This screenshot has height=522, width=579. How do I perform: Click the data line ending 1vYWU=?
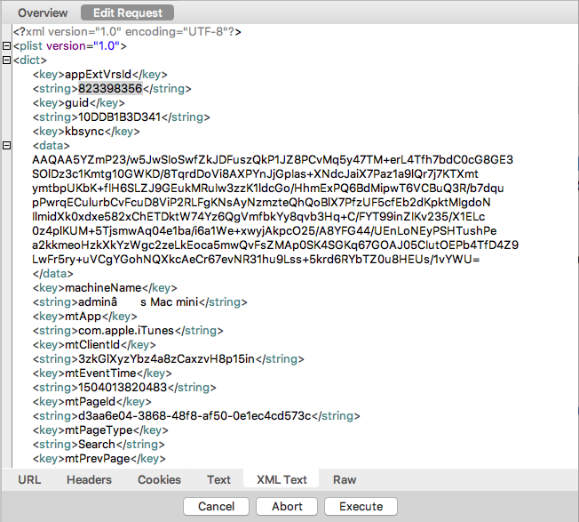(x=256, y=259)
